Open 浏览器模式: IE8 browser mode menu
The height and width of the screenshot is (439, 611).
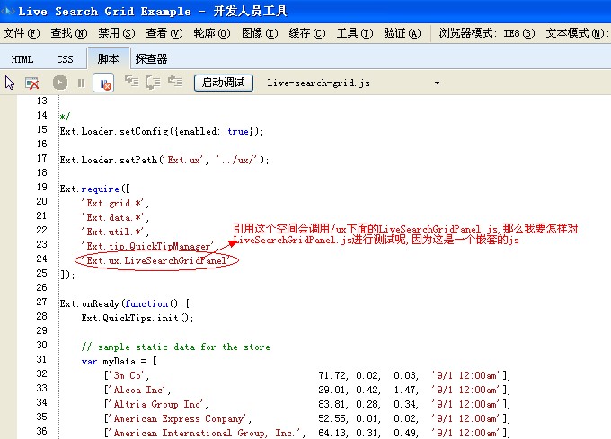pyautogui.click(x=487, y=33)
